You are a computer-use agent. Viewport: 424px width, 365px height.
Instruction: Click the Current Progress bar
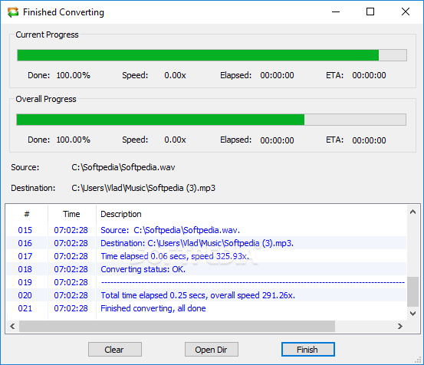click(x=212, y=55)
